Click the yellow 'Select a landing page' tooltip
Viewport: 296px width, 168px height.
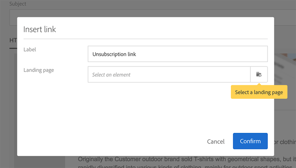[259, 92]
